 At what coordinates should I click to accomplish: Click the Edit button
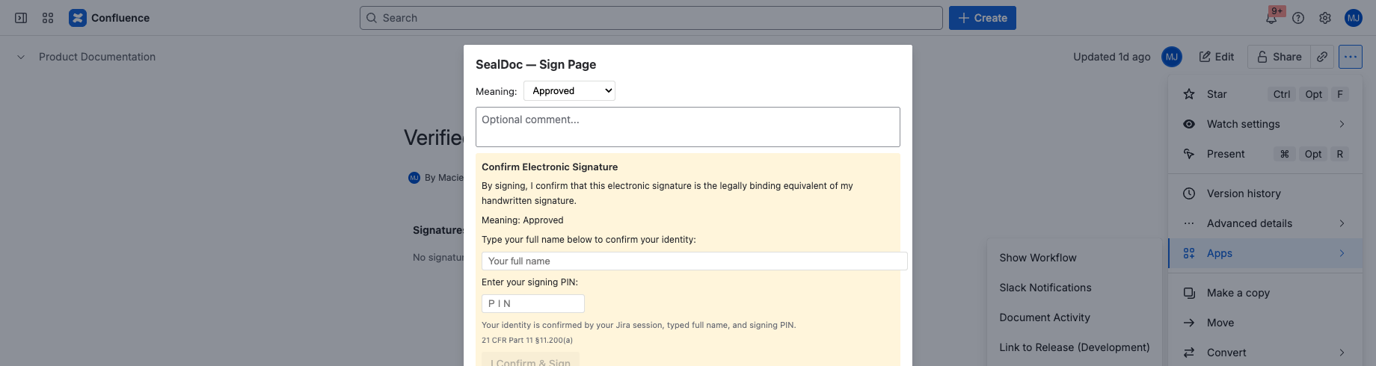tap(1217, 57)
